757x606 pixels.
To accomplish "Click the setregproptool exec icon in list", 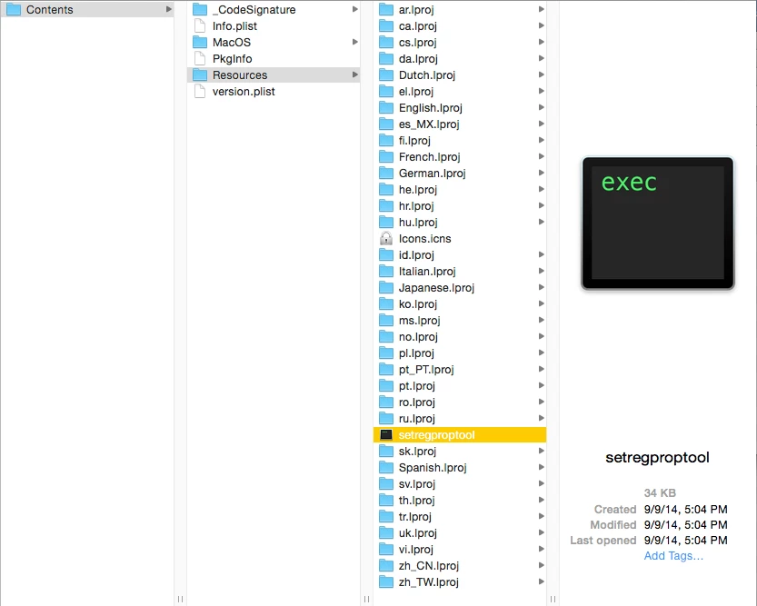I will pos(386,434).
